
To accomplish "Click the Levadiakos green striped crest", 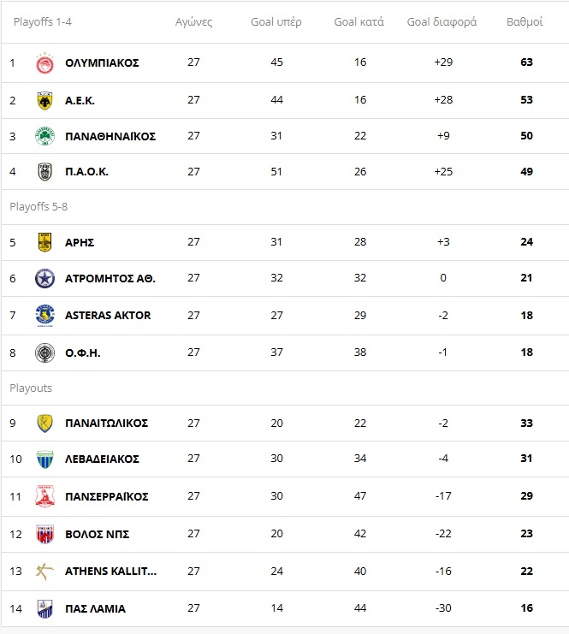I will (44, 459).
